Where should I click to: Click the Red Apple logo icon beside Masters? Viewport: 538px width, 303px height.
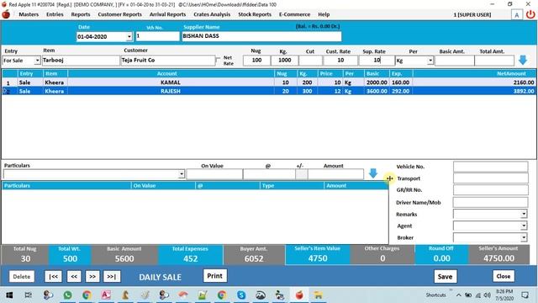[x=6, y=14]
